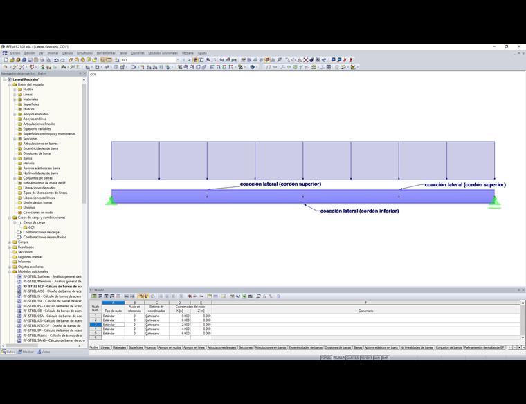Expand the Nudos tree node
Image resolution: width=526 pixels, height=404 pixels.
coord(15,90)
